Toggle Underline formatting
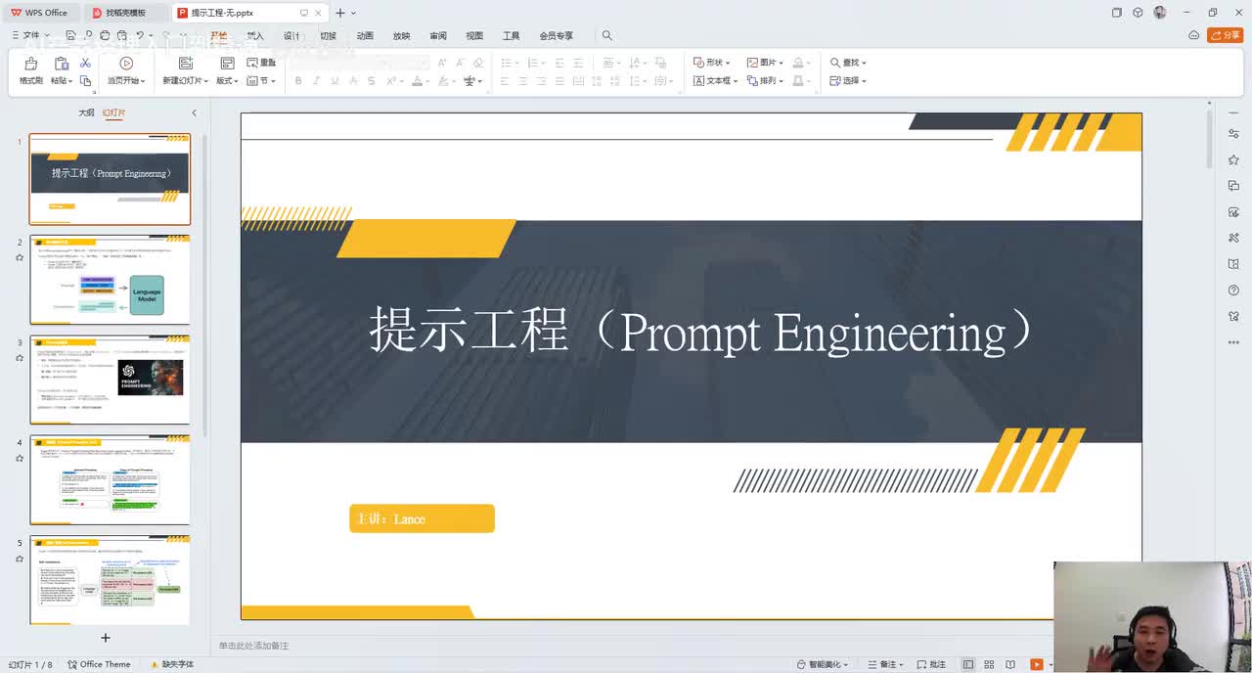The height and width of the screenshot is (673, 1252). point(335,81)
